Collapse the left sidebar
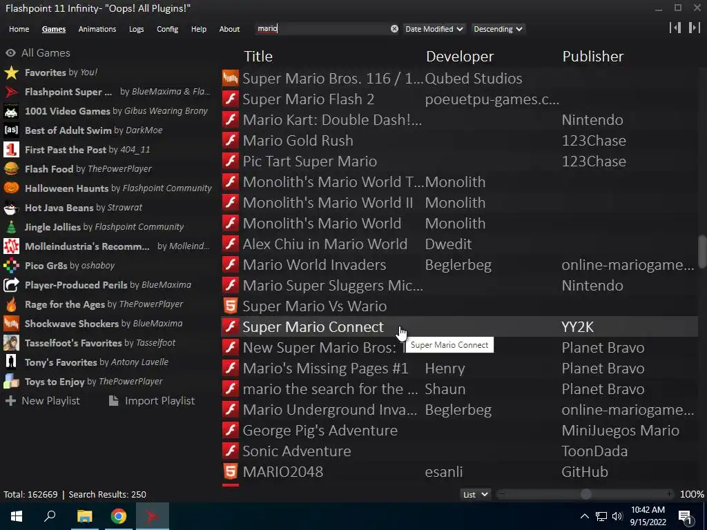Viewport: 707px width, 530px height. 675,28
